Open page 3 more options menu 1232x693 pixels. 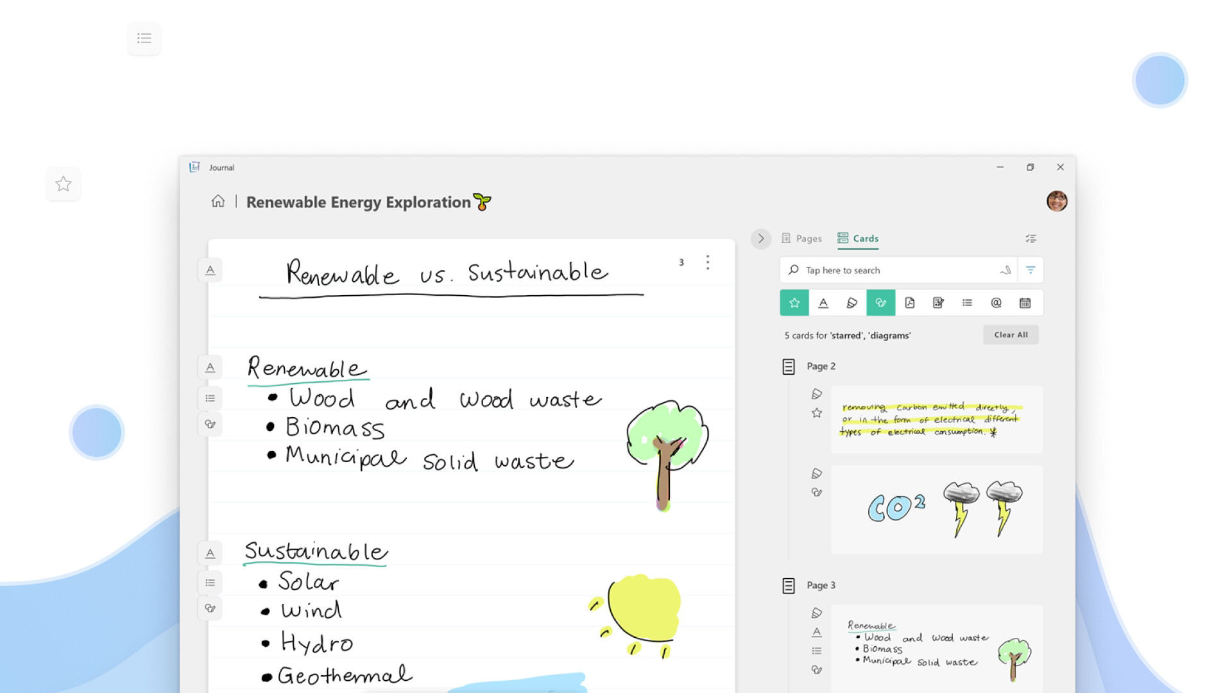[x=708, y=262]
